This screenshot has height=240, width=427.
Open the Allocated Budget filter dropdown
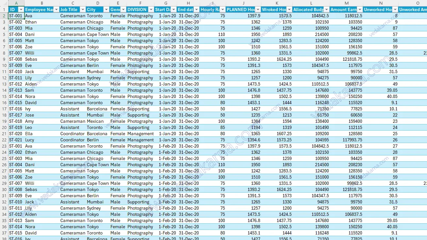pos(326,9)
